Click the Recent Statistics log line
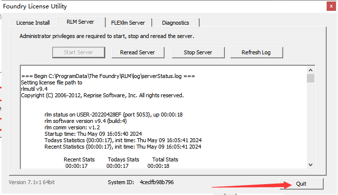Viewport: 338px width, 195px height. [123, 147]
